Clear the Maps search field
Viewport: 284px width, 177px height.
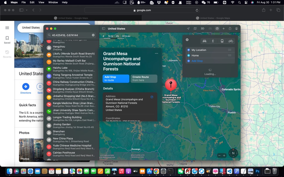pyautogui.click(x=93, y=35)
